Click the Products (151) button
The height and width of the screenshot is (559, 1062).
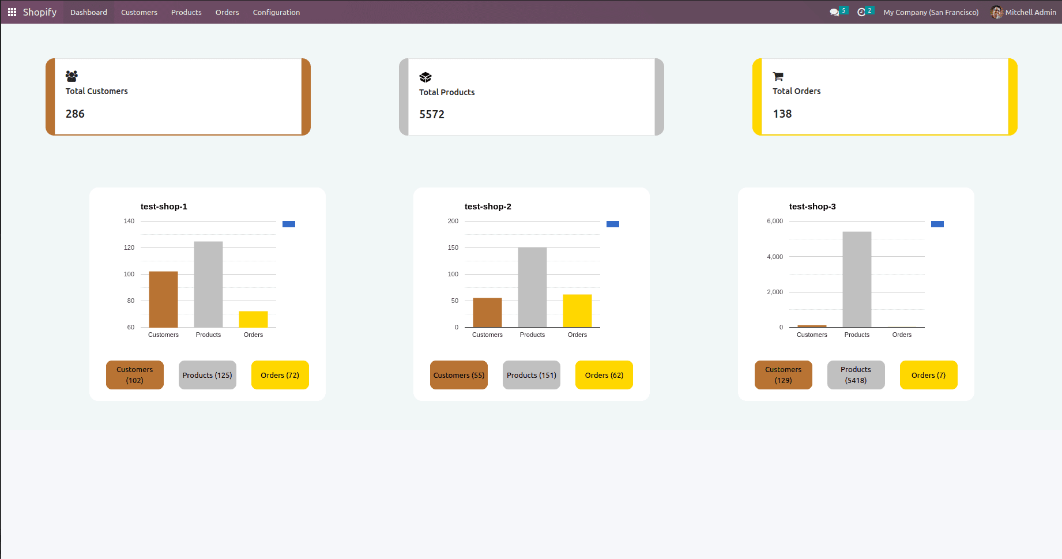(x=532, y=375)
